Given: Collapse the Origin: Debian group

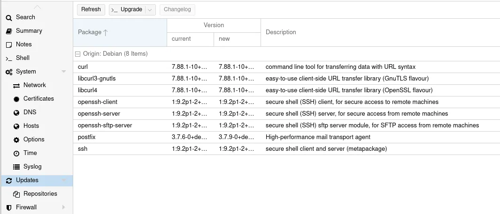Looking at the screenshot, I should pyautogui.click(x=78, y=54).
